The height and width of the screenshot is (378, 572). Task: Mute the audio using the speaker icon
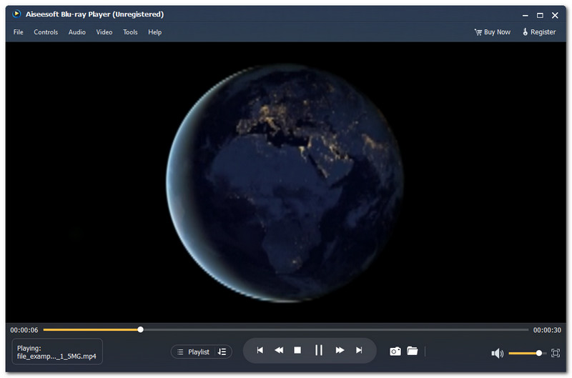[x=498, y=353]
